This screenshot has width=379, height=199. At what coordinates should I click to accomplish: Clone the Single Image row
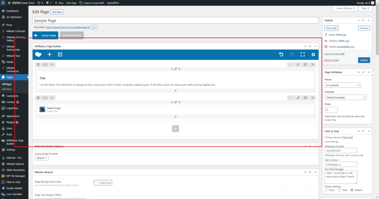coord(305,98)
